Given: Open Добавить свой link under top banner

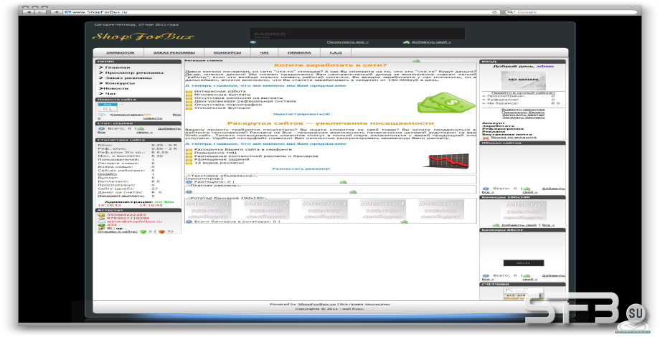Looking at the screenshot, I should point(431,42).
